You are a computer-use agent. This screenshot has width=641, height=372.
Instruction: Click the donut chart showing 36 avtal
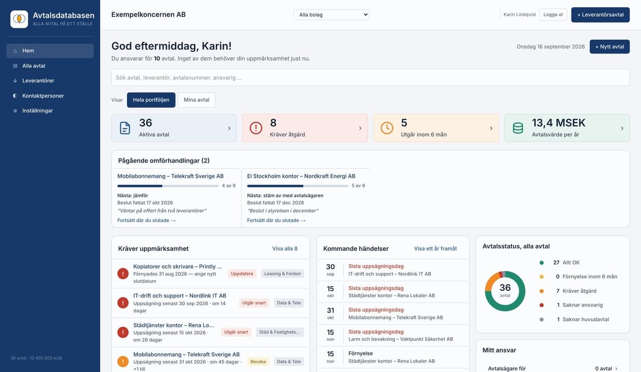[505, 291]
